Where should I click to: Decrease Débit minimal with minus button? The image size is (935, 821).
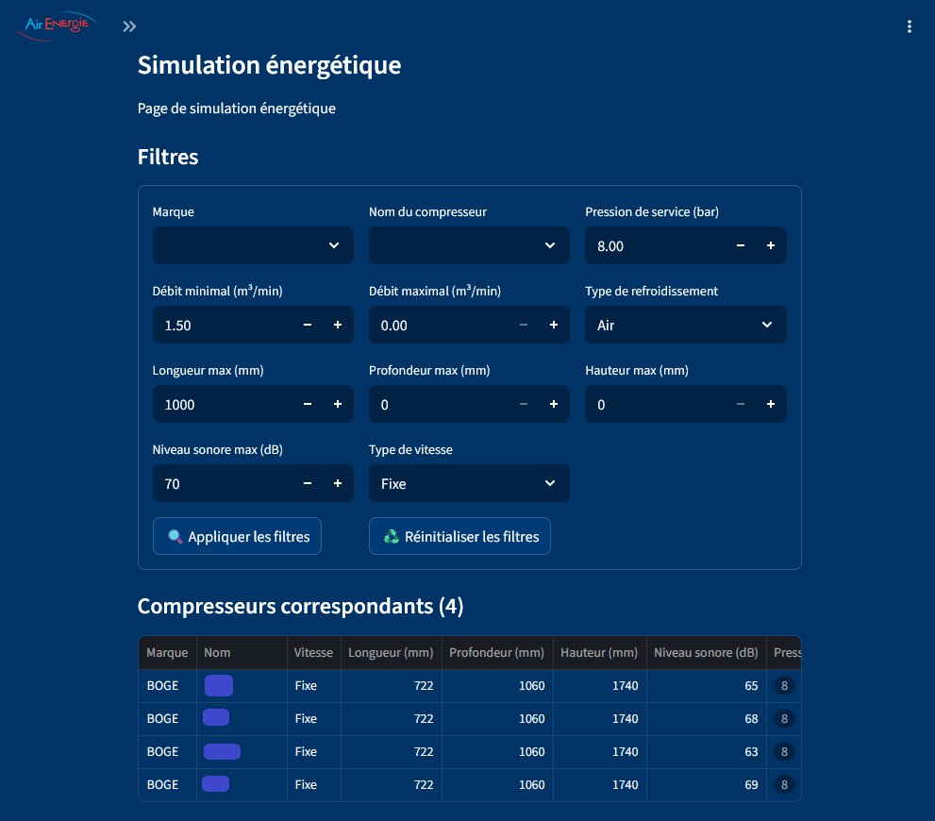(x=307, y=325)
